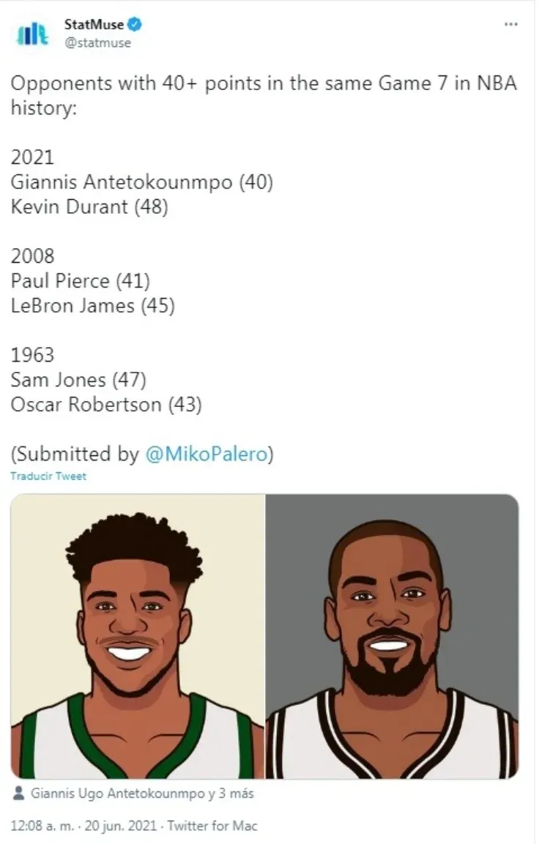The height and width of the screenshot is (844, 542).
Task: Click the "Kevin Durant (48)" text line
Action: pos(89,207)
